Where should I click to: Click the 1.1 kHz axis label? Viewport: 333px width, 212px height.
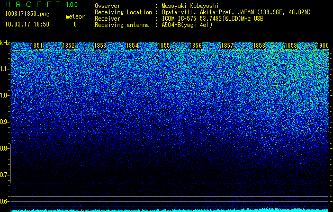click(x=4, y=69)
